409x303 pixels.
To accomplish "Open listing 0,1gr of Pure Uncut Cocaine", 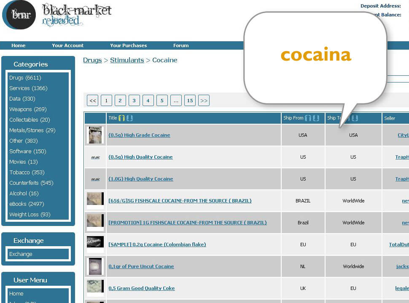I will (x=141, y=266).
